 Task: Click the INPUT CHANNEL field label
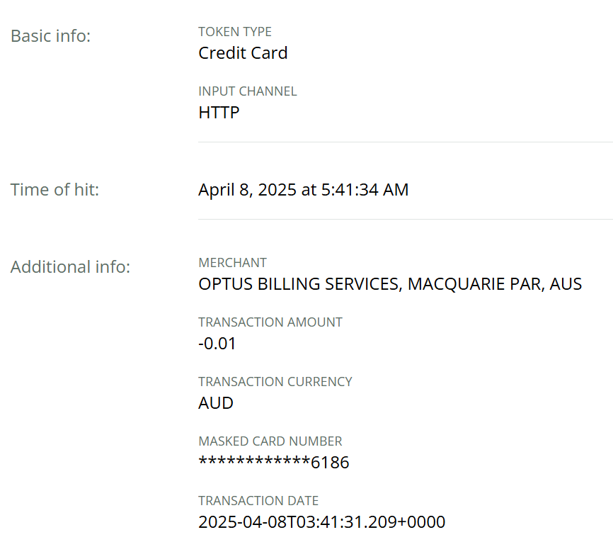[x=248, y=91]
